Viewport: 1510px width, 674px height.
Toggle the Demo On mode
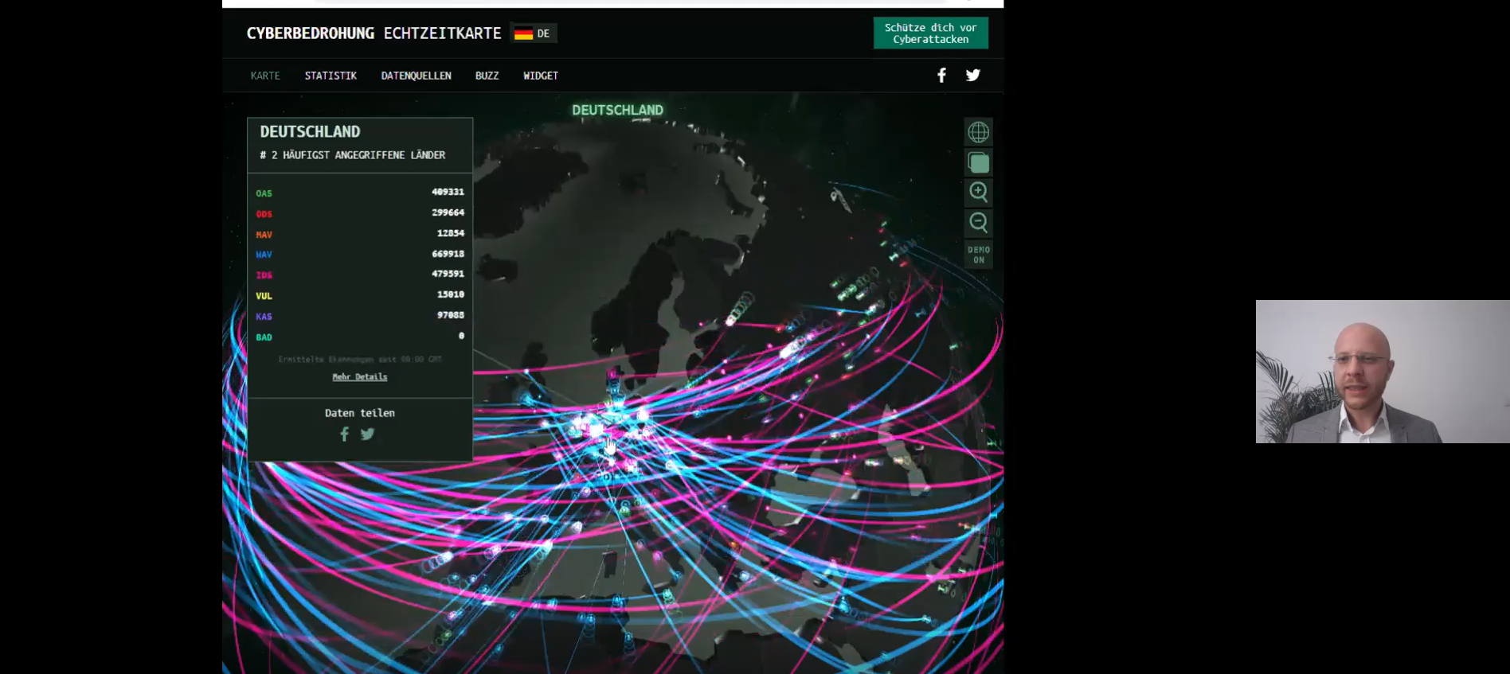pyautogui.click(x=978, y=255)
